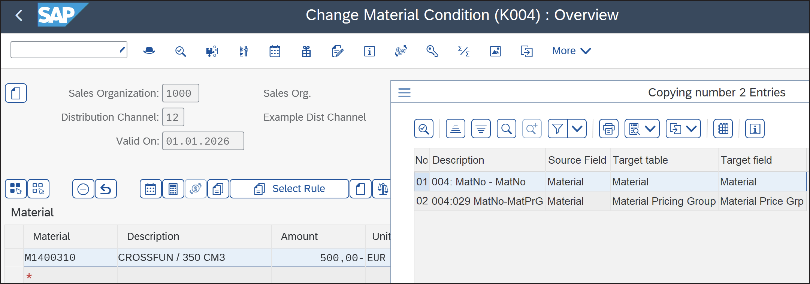Click the Select Rule button

point(289,189)
